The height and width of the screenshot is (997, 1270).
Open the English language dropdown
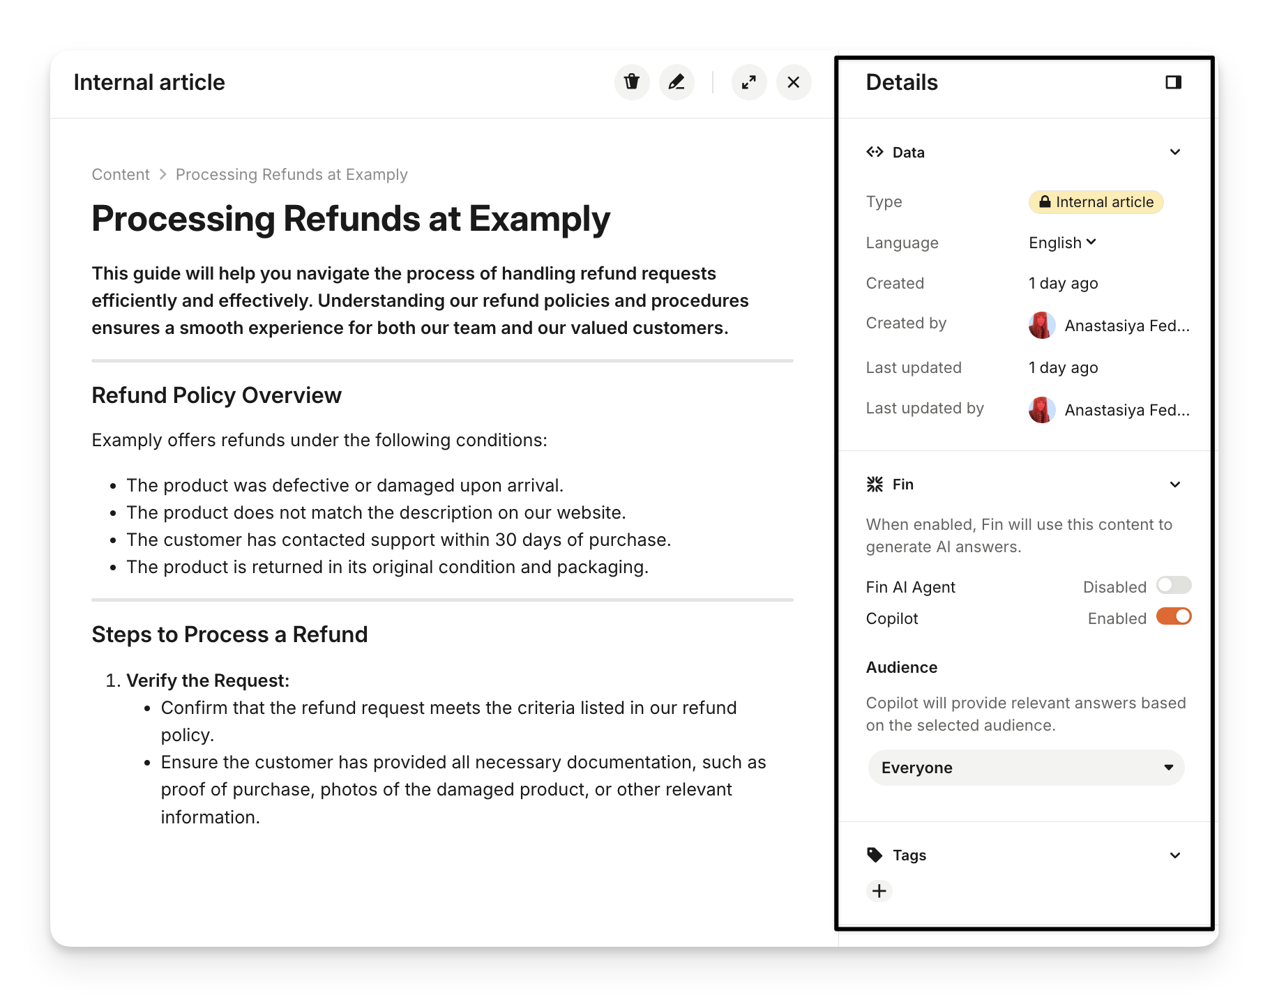pyautogui.click(x=1063, y=243)
